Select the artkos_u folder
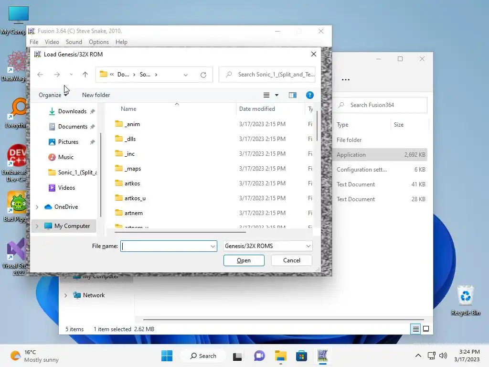489x367 pixels. (130, 198)
